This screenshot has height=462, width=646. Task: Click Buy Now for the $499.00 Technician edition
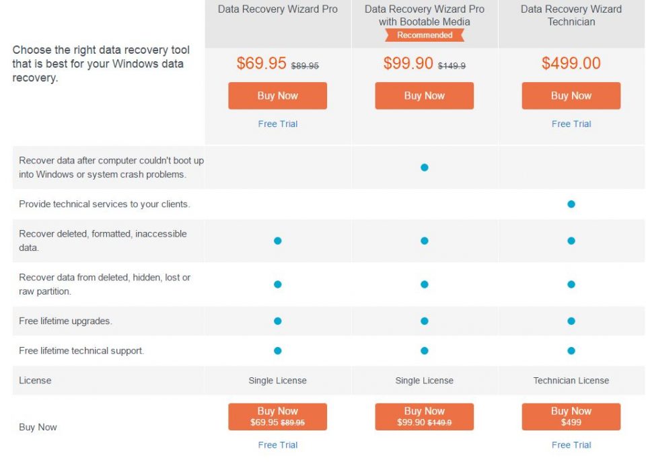pyautogui.click(x=571, y=95)
